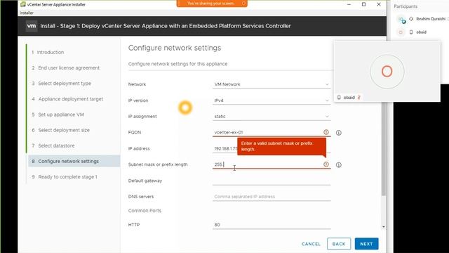Close the screen sharing notification banner
449x253 pixels.
243,3
